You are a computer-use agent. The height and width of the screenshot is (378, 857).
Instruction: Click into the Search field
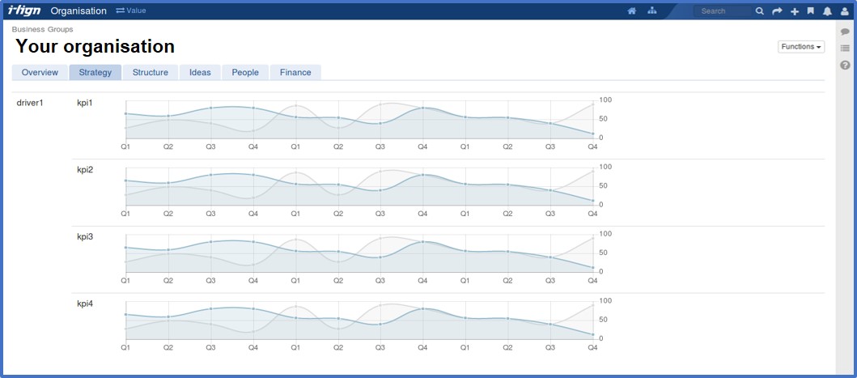pos(723,11)
